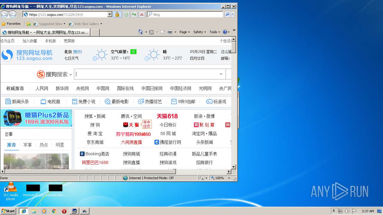The height and width of the screenshot is (215, 383).
Task: Click the security lock icon in address bar
Action: (x=117, y=14)
